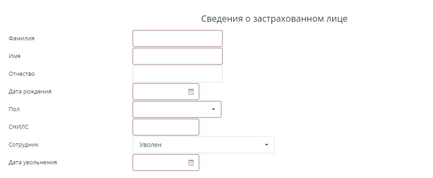Click into the Отчество text field
This screenshot has height=178, width=433.
177,74
